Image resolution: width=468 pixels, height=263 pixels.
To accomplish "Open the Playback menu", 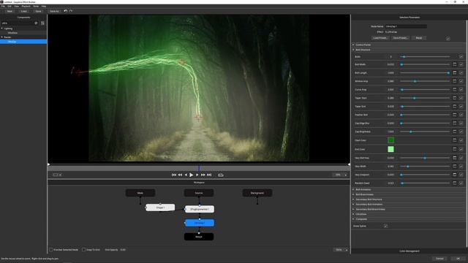I will click(x=26, y=6).
